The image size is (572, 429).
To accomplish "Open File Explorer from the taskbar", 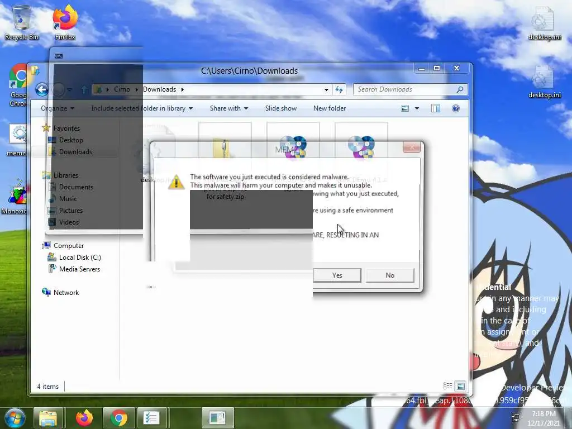I will click(48, 418).
